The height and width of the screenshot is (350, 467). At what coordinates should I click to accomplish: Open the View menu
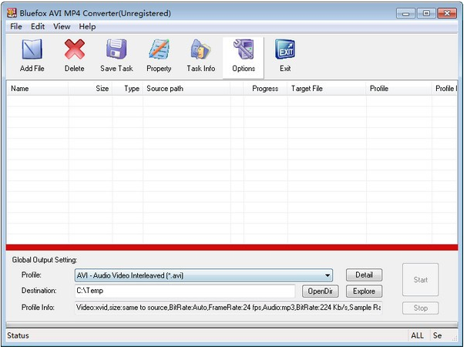(x=62, y=26)
